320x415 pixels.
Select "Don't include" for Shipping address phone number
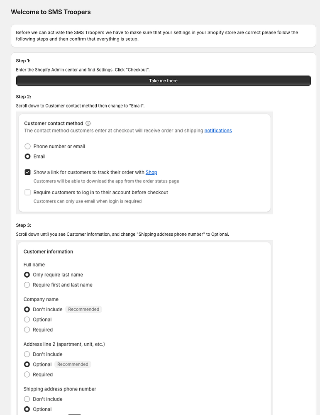(27, 399)
